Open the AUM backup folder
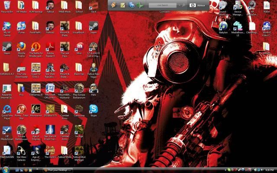 (35, 7)
